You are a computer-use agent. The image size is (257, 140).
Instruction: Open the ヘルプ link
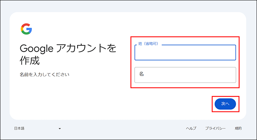pyautogui.click(x=191, y=128)
